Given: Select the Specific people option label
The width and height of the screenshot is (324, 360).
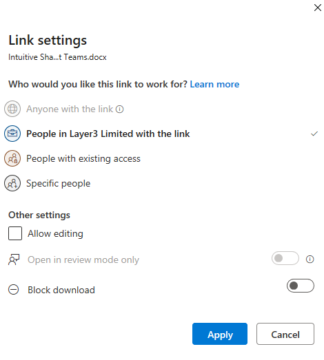Looking at the screenshot, I should [x=59, y=184].
